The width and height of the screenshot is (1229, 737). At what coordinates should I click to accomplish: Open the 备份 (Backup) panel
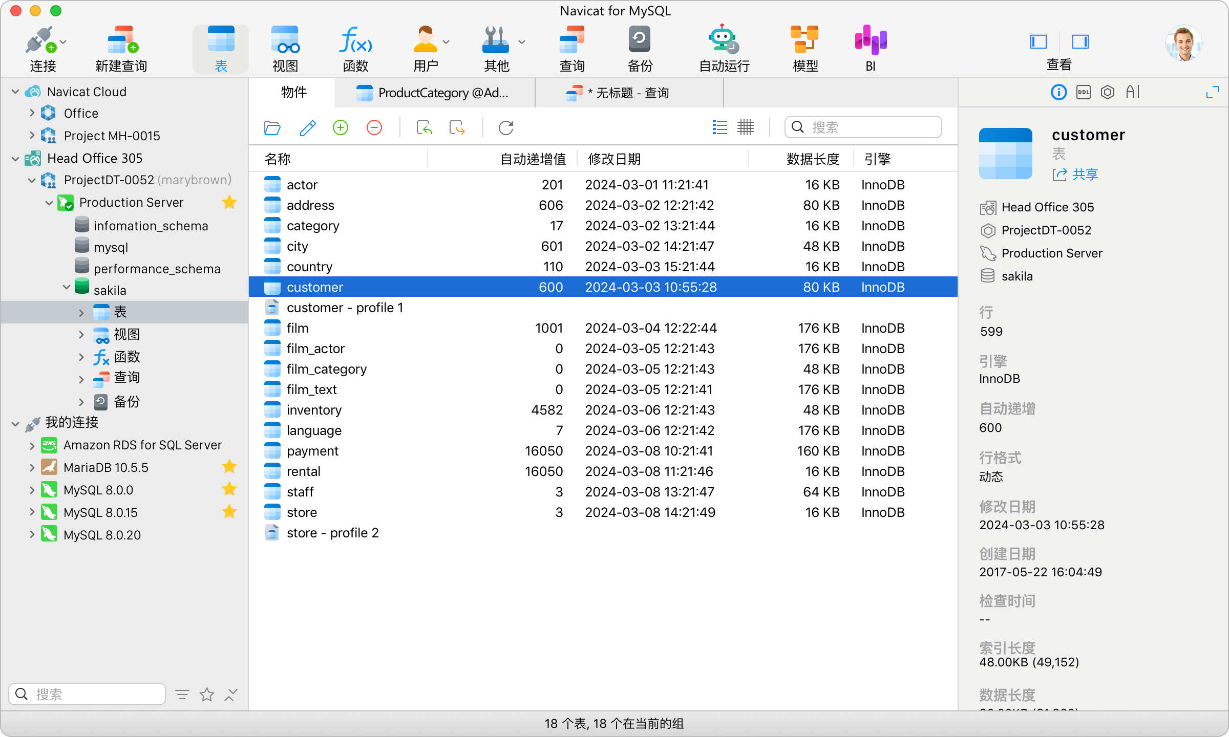pyautogui.click(x=639, y=47)
